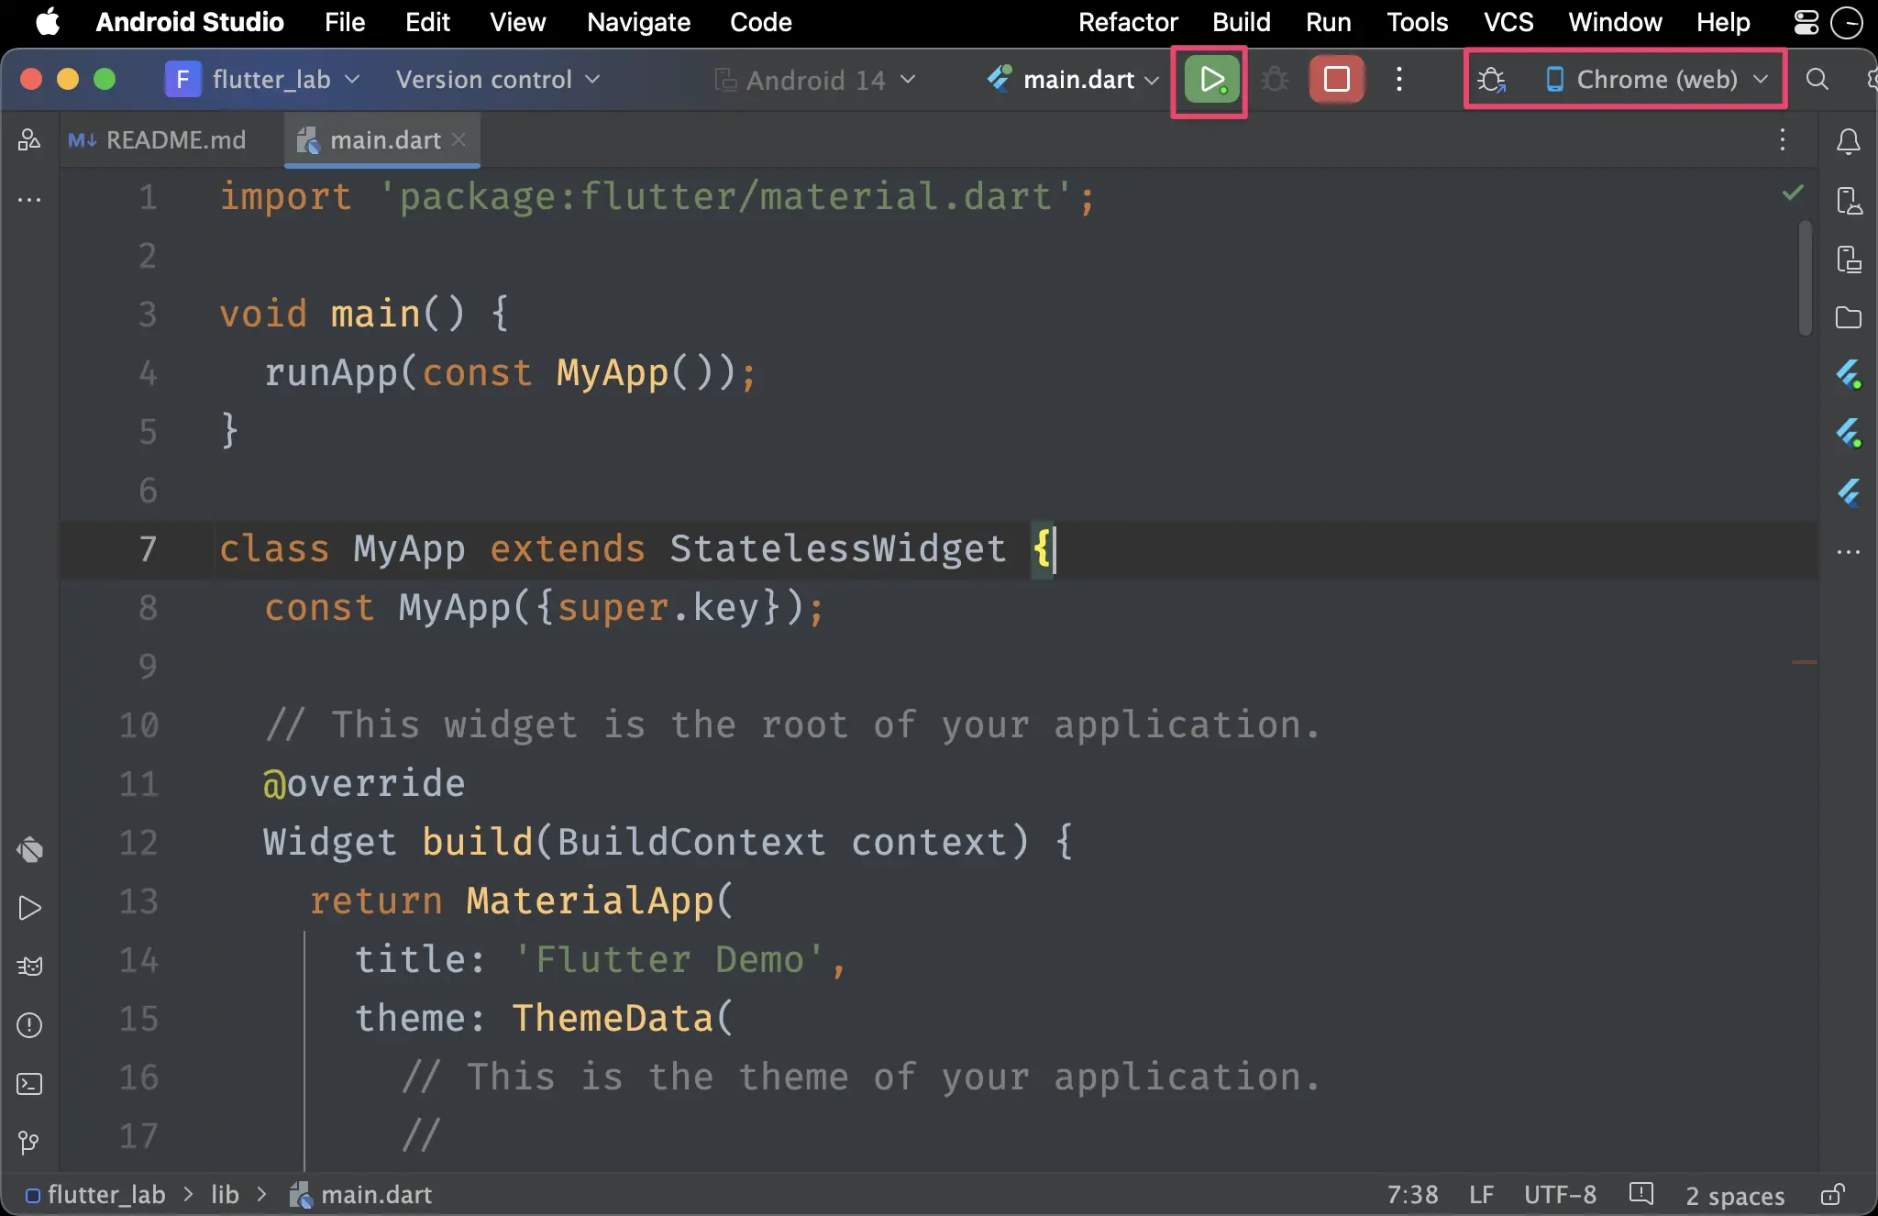Toggle read-only lock icon in status bar
The image size is (1878, 1216).
(x=1832, y=1195)
